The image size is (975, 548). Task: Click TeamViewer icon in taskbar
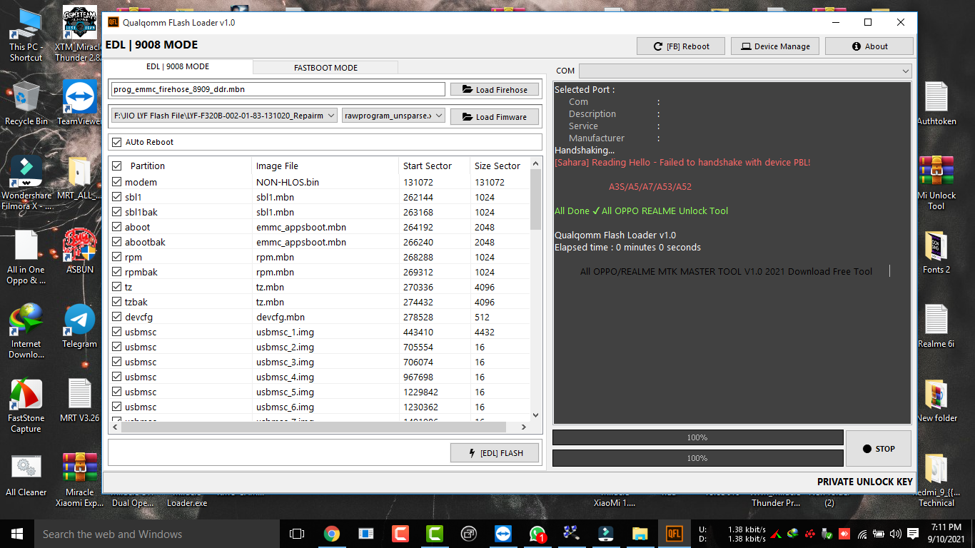tap(502, 534)
